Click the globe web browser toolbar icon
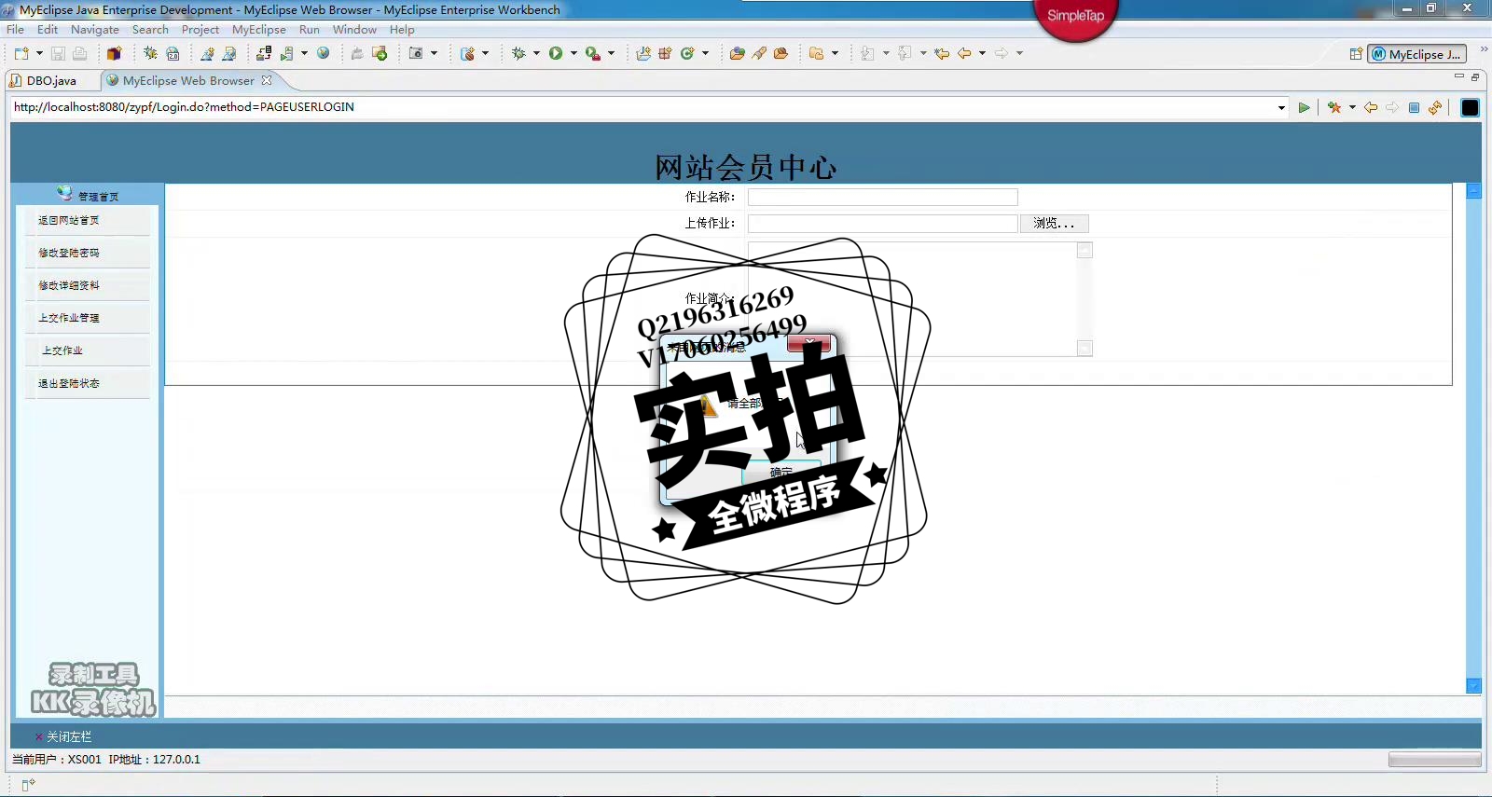Viewport: 1492px width, 797px height. pyautogui.click(x=324, y=53)
